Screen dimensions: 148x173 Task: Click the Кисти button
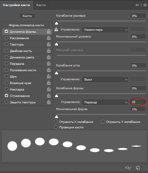point(27,16)
